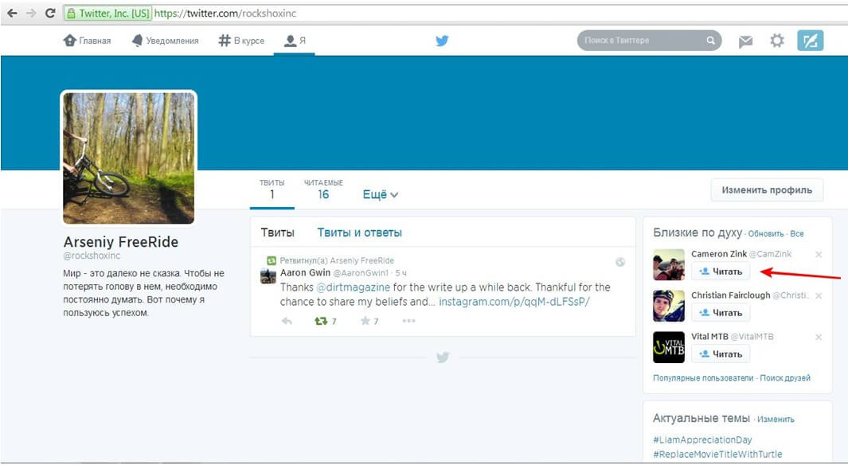Open the settings gear menu
Image resolution: width=848 pixels, height=465 pixels.
(777, 41)
